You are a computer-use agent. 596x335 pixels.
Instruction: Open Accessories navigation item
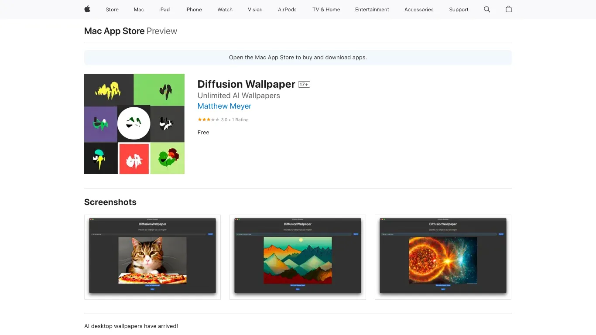click(419, 10)
